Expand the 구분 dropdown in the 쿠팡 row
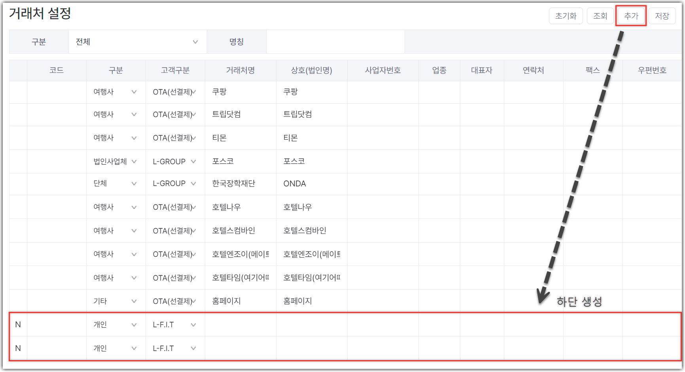The height and width of the screenshot is (372, 685). coord(115,92)
